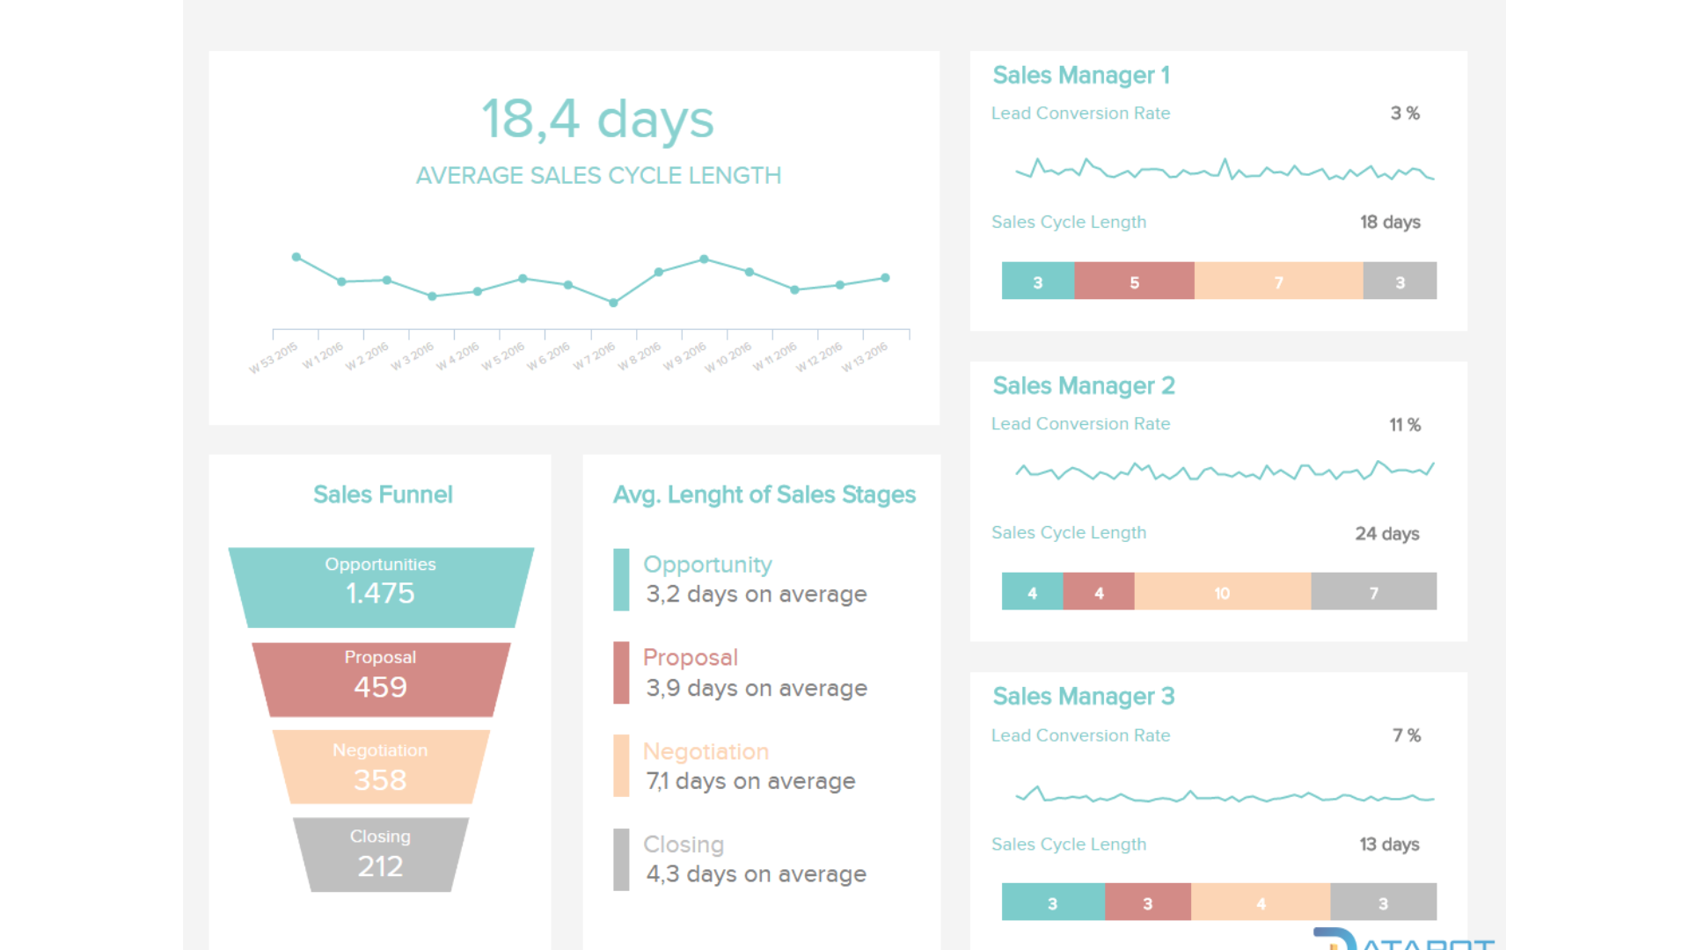The image size is (1689, 950).
Task: Click the first data point at W 53 2015
Action: 296,256
